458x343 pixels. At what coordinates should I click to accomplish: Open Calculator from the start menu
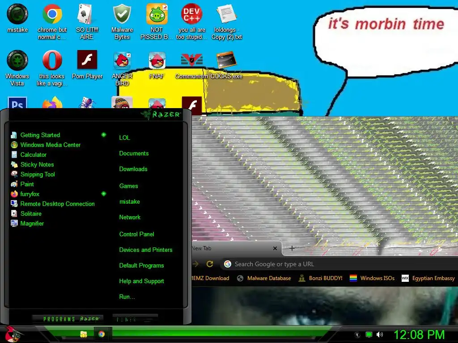29,155
